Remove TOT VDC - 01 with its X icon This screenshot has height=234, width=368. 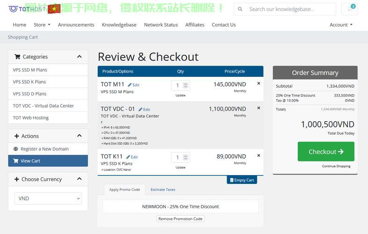click(258, 108)
